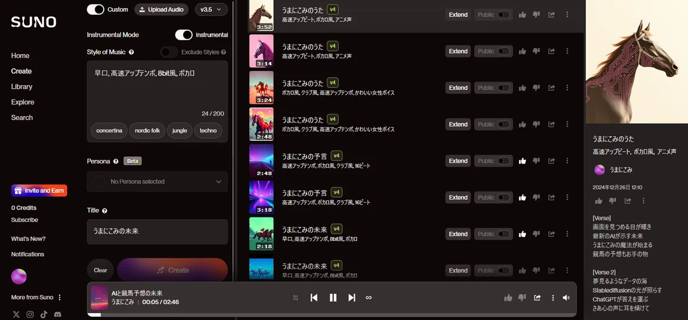Go to Home in the sidebar

pos(20,56)
